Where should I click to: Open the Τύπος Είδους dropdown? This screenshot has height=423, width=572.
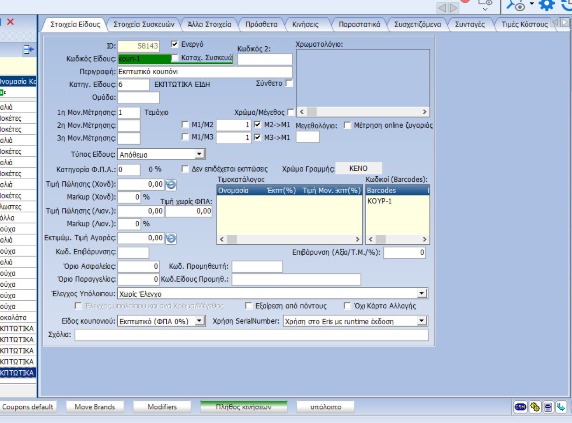pyautogui.click(x=199, y=154)
